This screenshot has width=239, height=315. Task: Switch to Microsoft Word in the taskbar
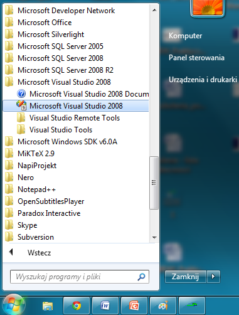(105, 306)
